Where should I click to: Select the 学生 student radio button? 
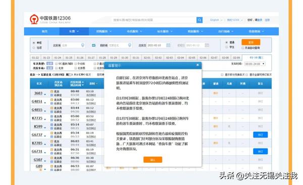pyautogui.click(x=227, y=47)
